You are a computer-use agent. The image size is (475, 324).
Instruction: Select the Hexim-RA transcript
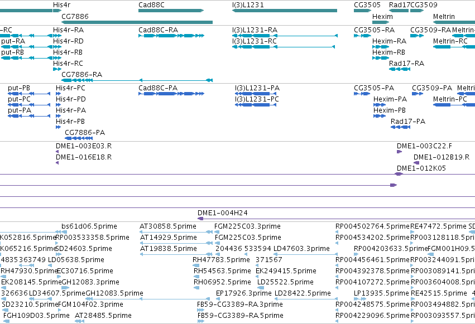point(381,47)
